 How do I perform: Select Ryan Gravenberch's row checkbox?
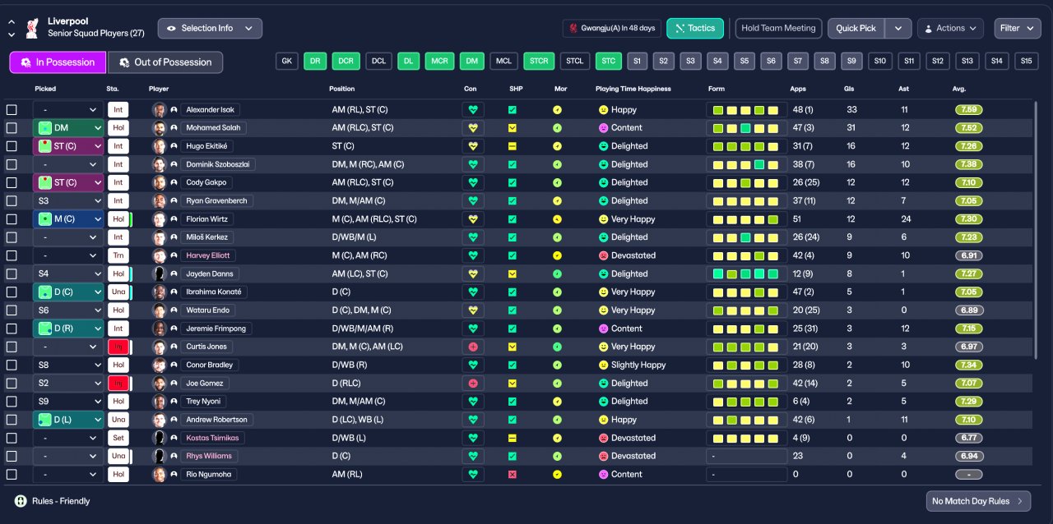coord(12,201)
